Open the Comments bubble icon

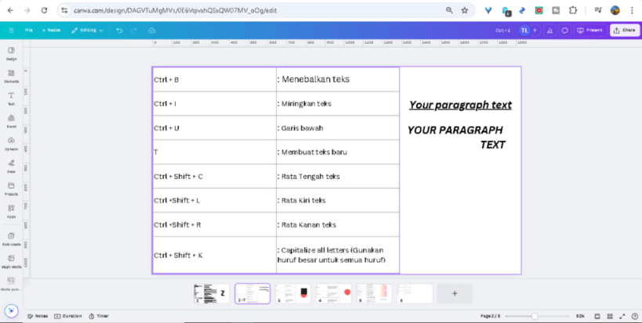coord(564,31)
